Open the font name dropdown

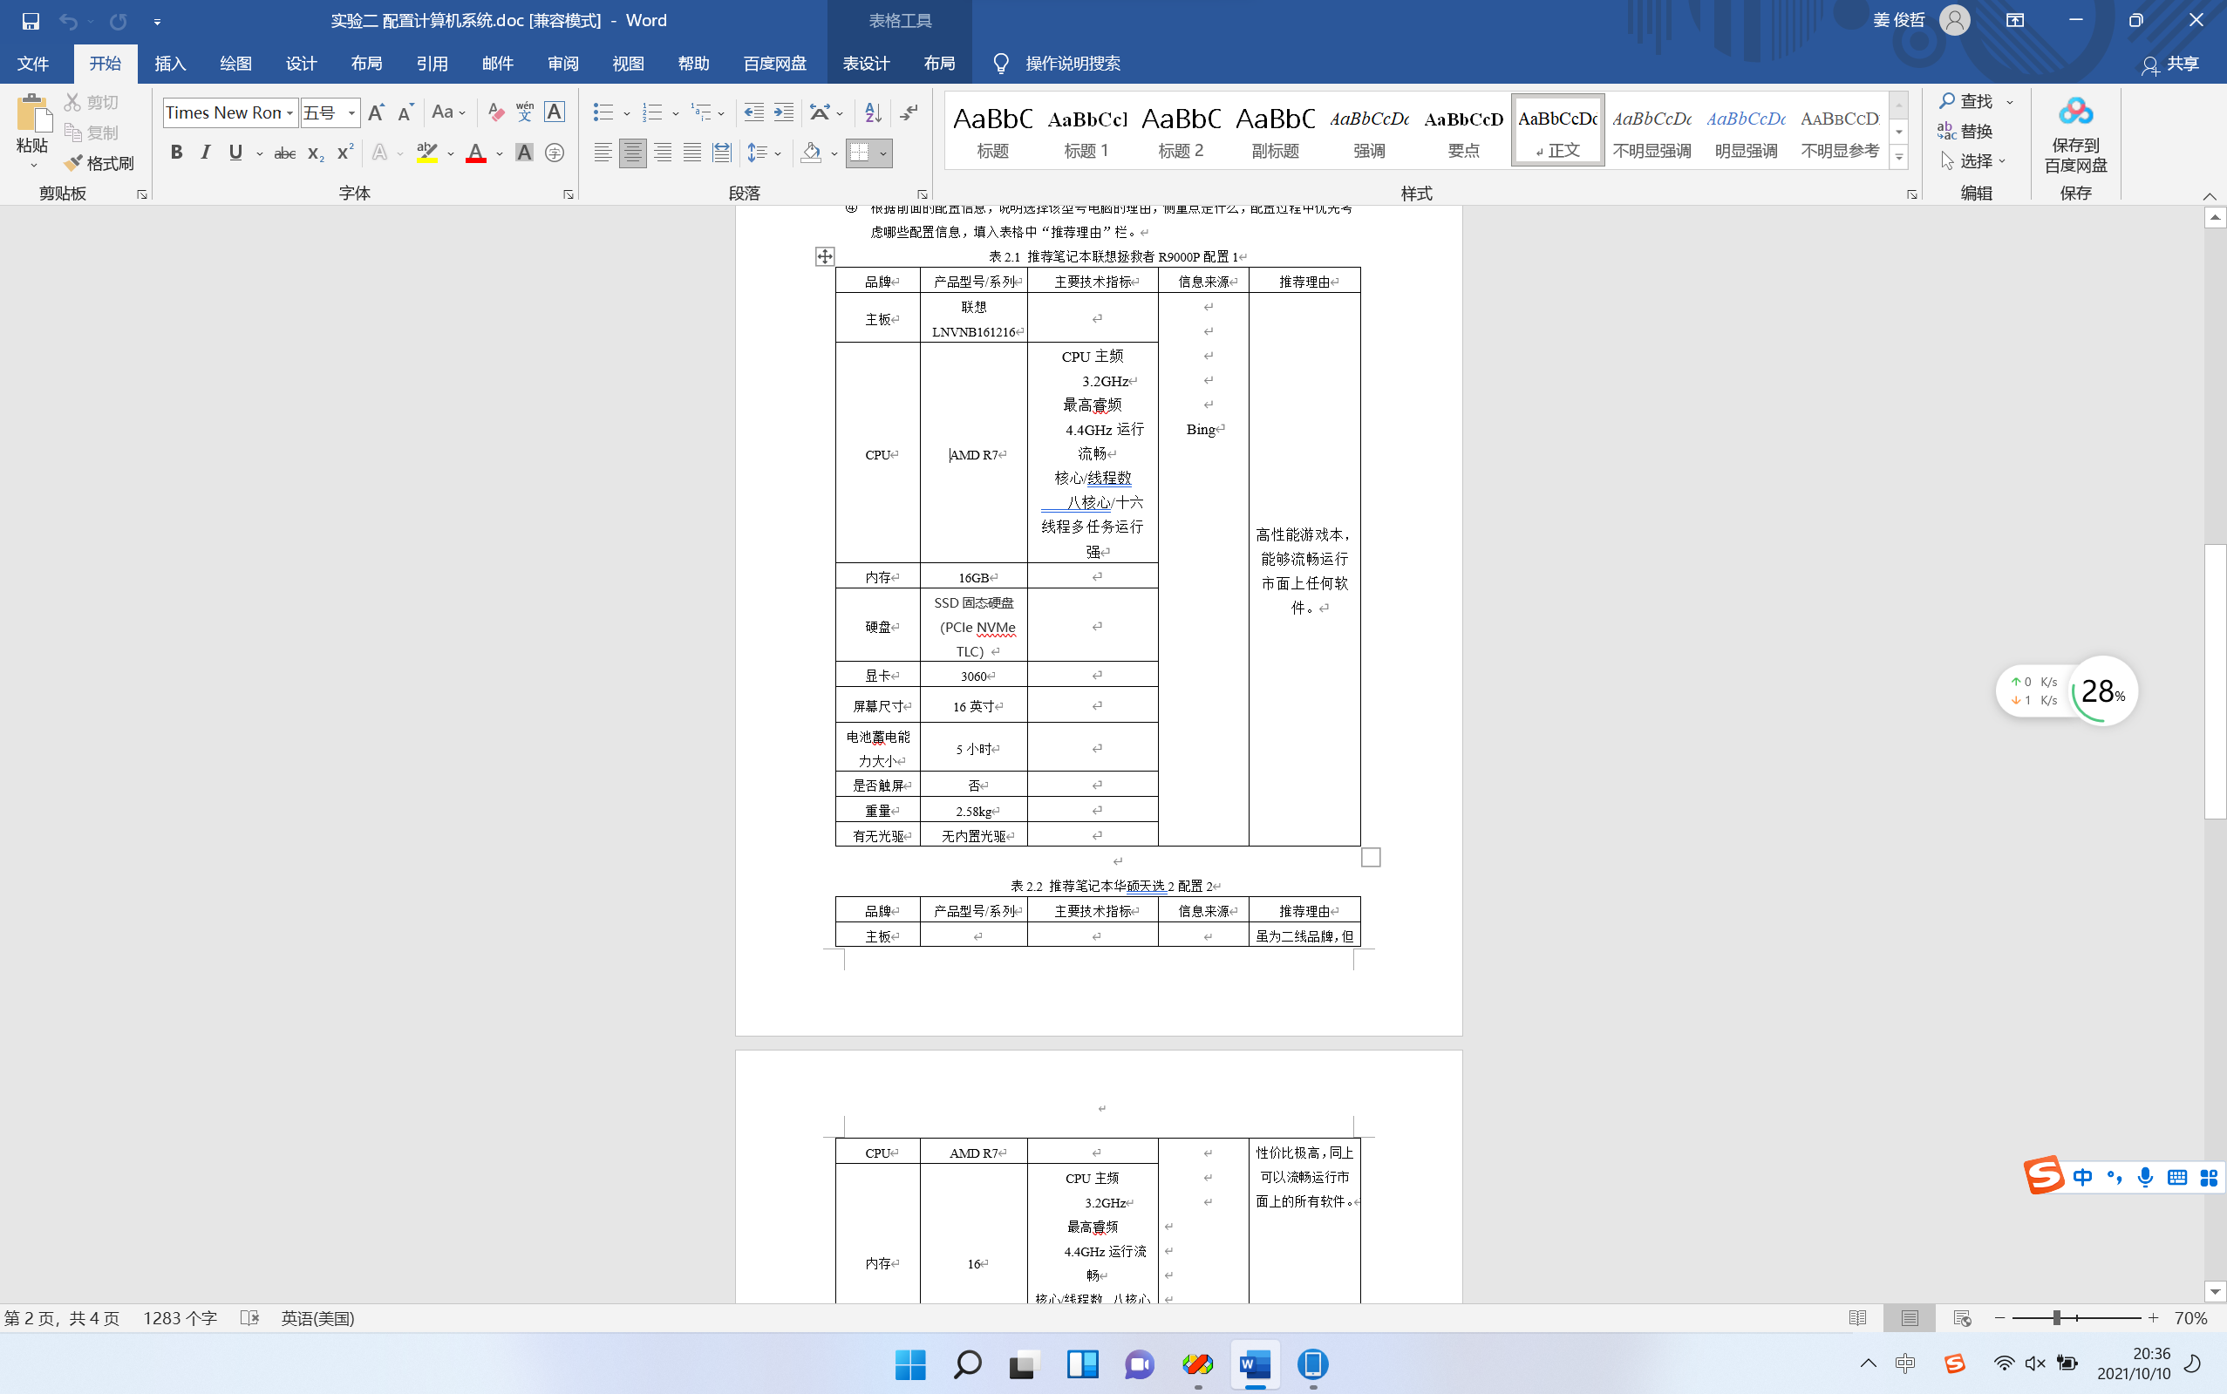pos(289,112)
